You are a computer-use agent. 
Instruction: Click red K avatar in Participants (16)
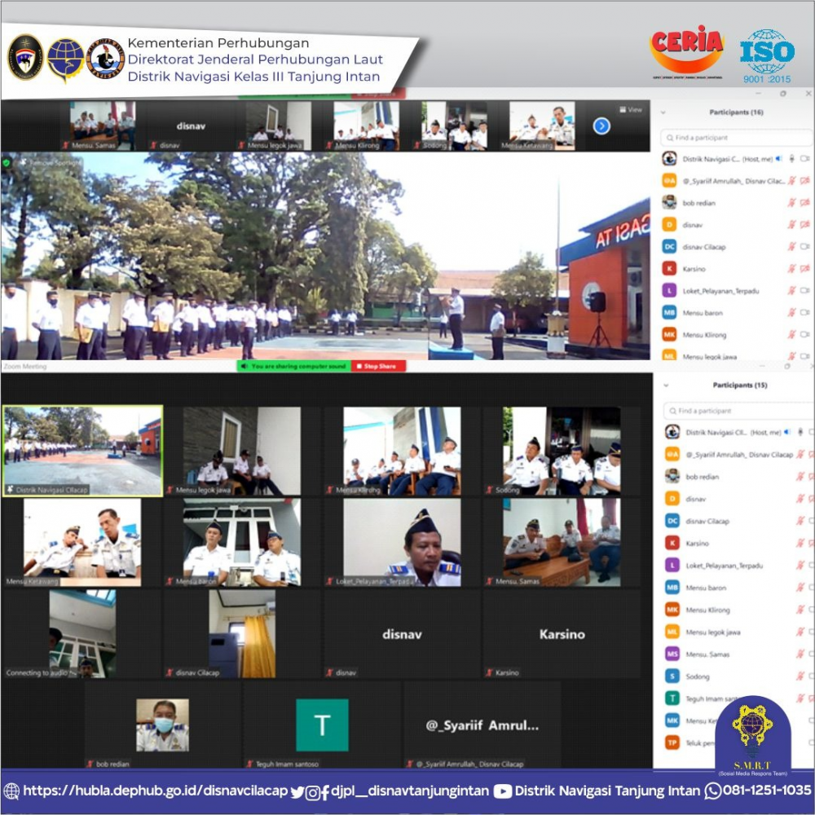(669, 268)
